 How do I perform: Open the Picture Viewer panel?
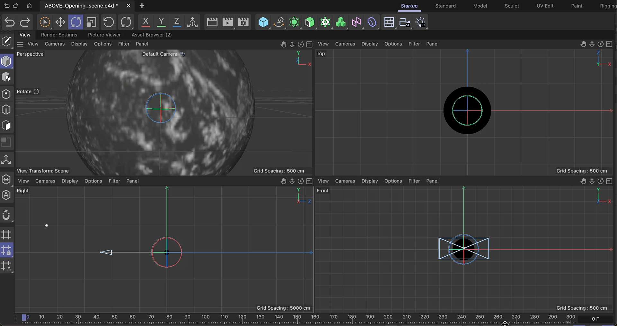[x=104, y=35]
